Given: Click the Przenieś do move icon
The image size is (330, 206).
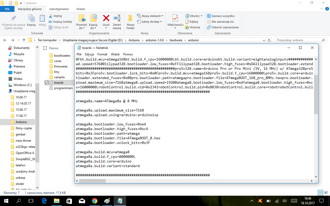Looking at the screenshot, I should 82,19.
